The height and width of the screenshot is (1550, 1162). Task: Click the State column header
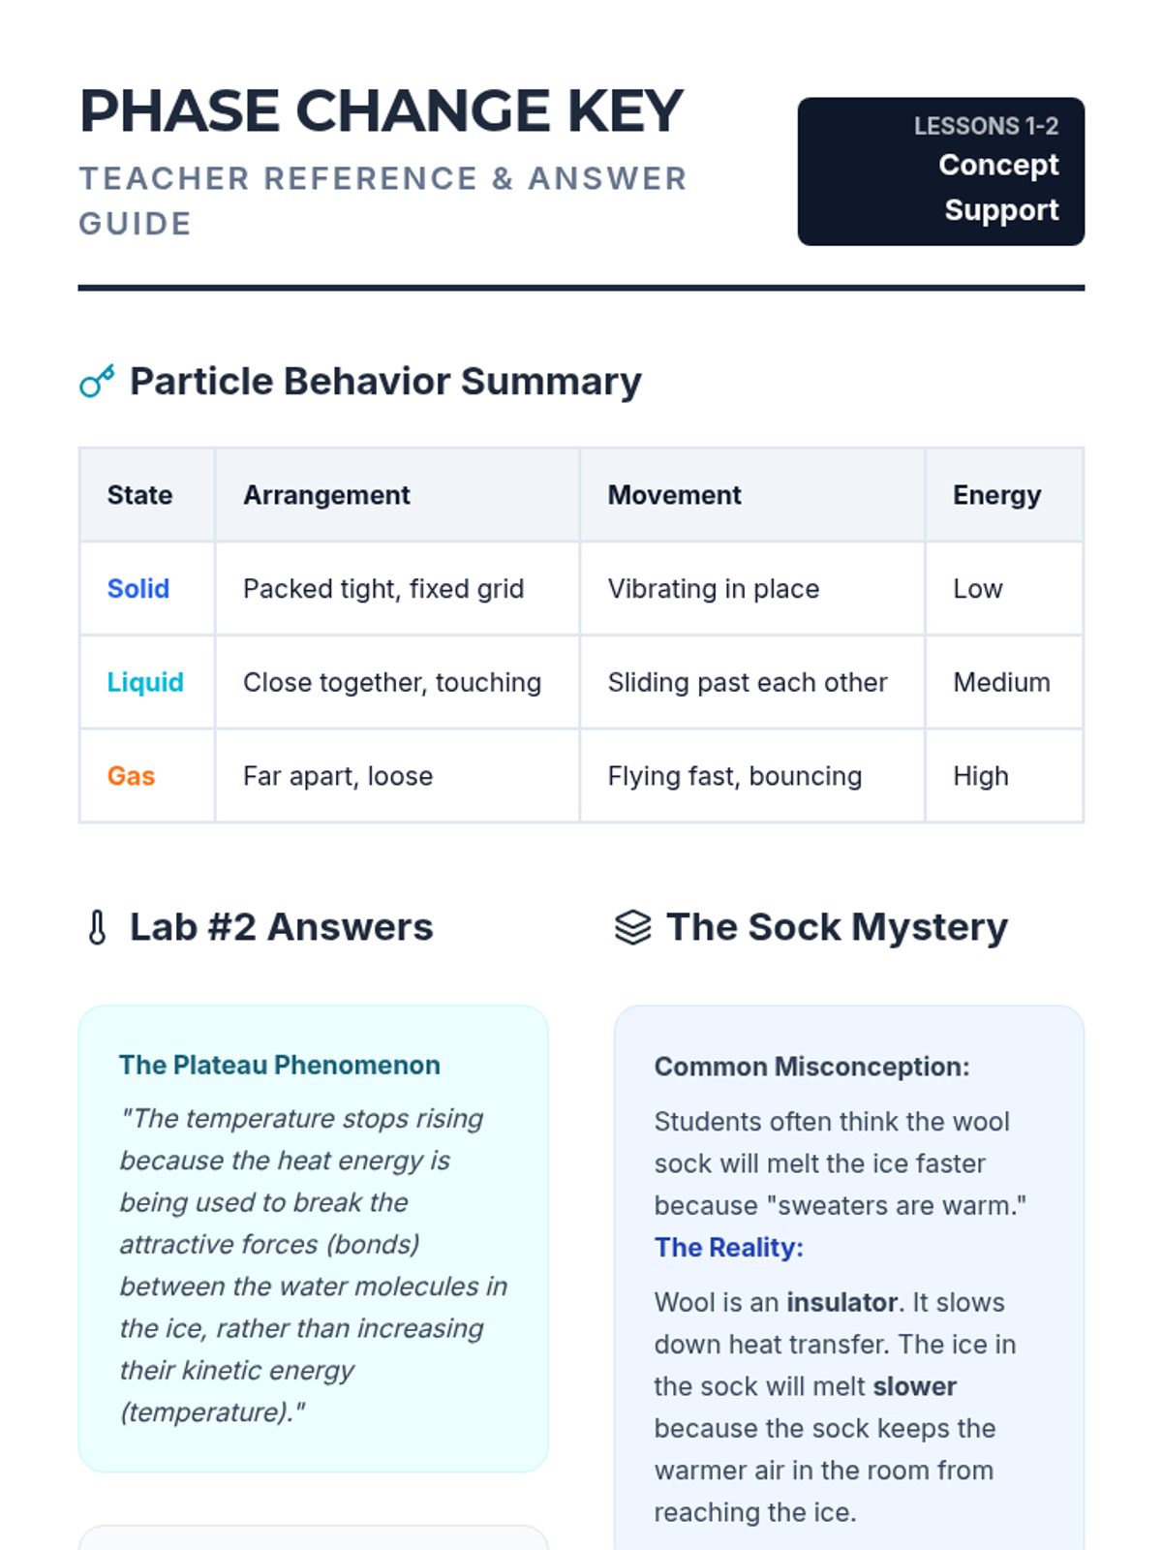(139, 495)
